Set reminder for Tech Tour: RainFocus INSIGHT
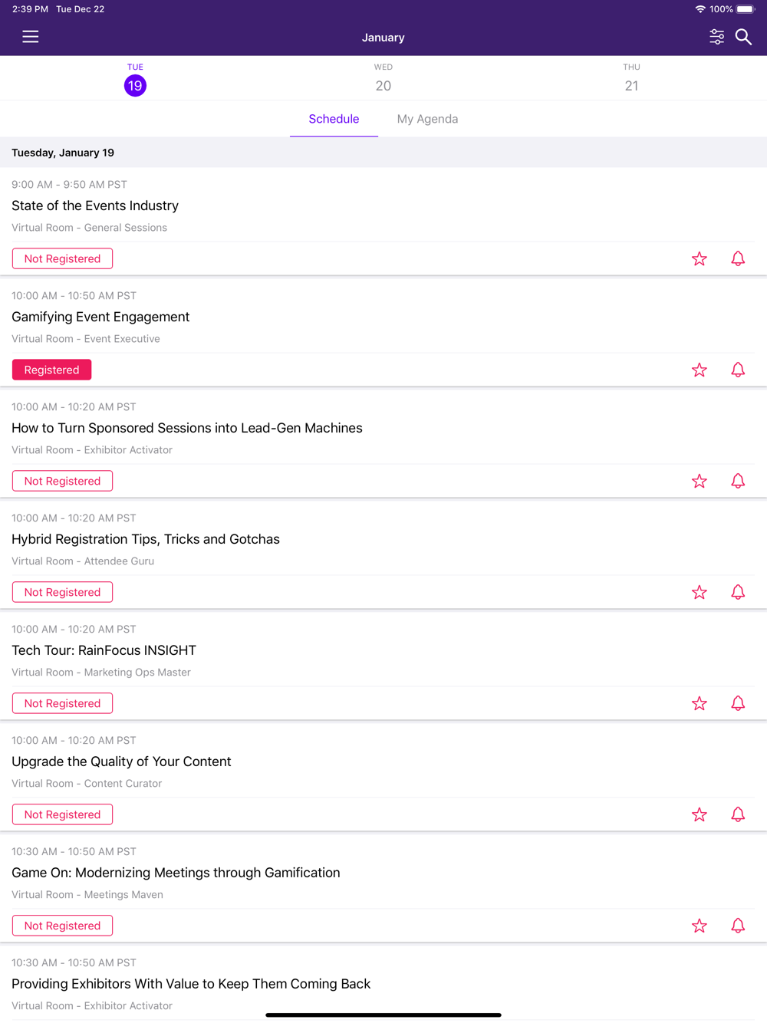The width and height of the screenshot is (767, 1023). point(738,704)
